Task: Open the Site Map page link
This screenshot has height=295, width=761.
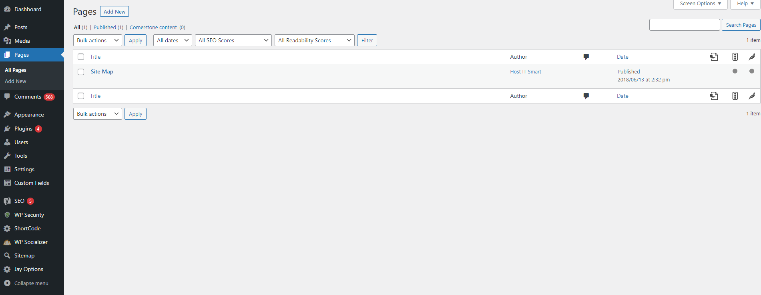Action: (x=102, y=71)
